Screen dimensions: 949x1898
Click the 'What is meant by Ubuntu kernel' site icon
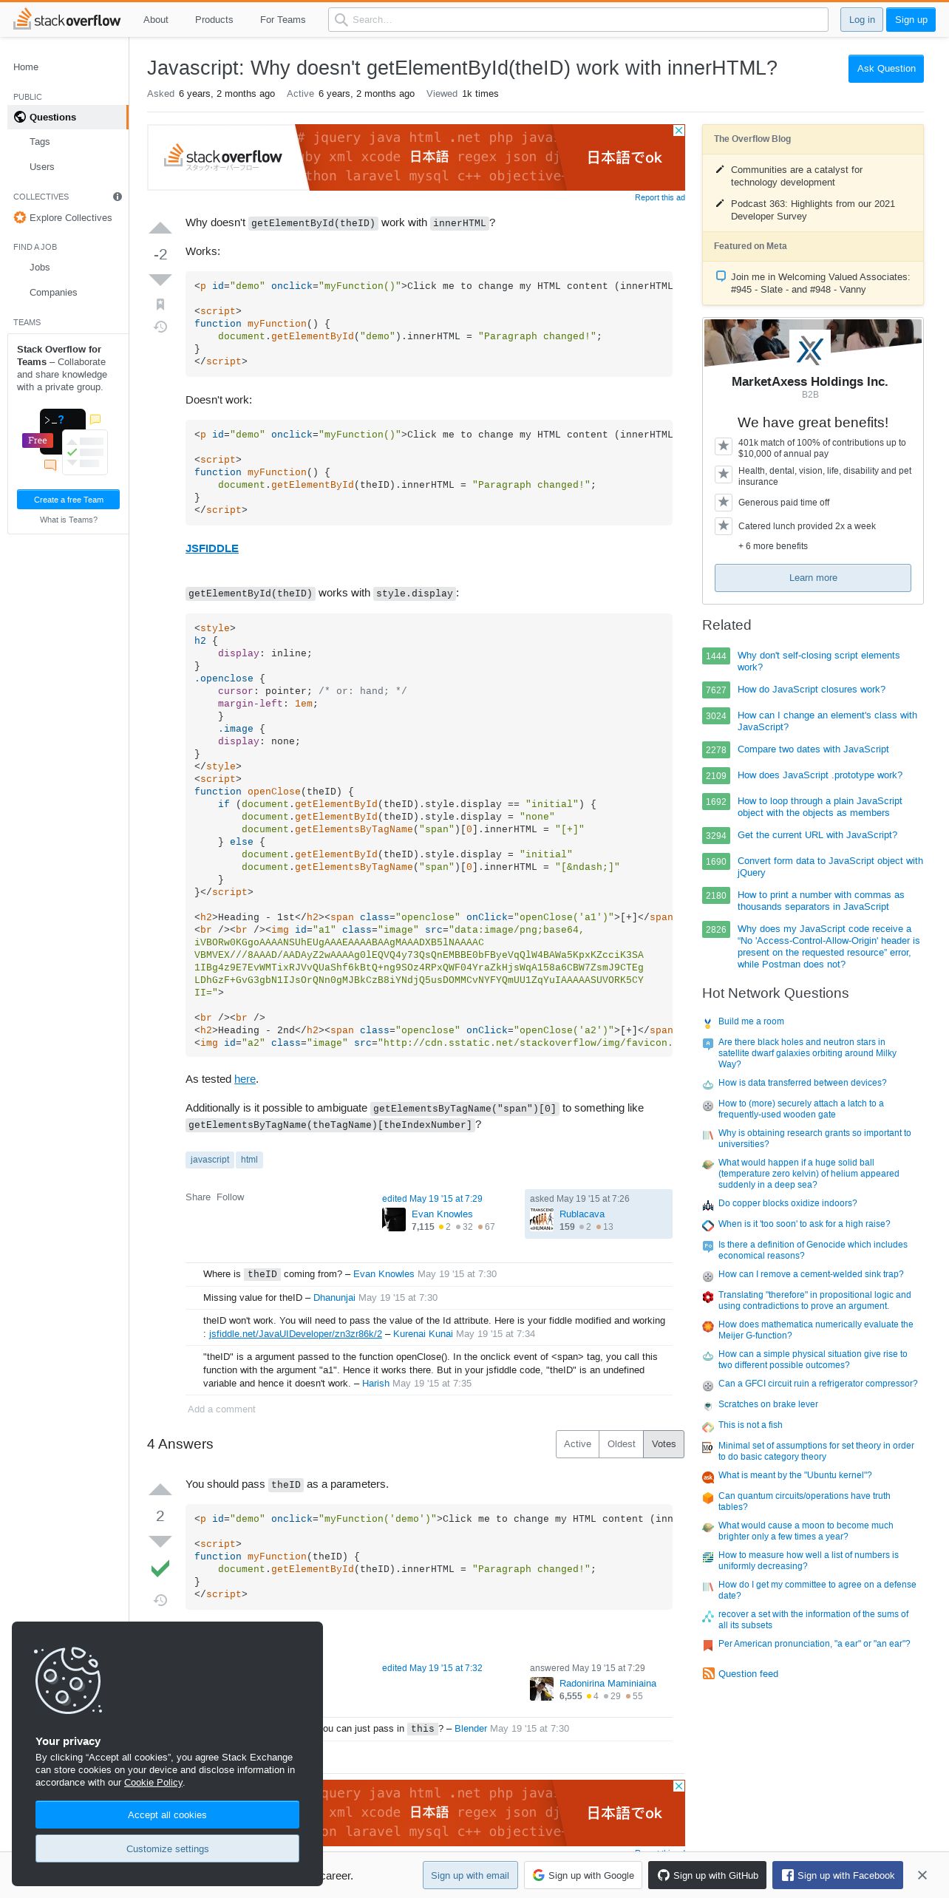click(x=707, y=1477)
